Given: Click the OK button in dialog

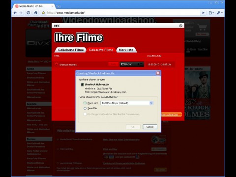Looking at the screenshot, I should [x=133, y=127].
